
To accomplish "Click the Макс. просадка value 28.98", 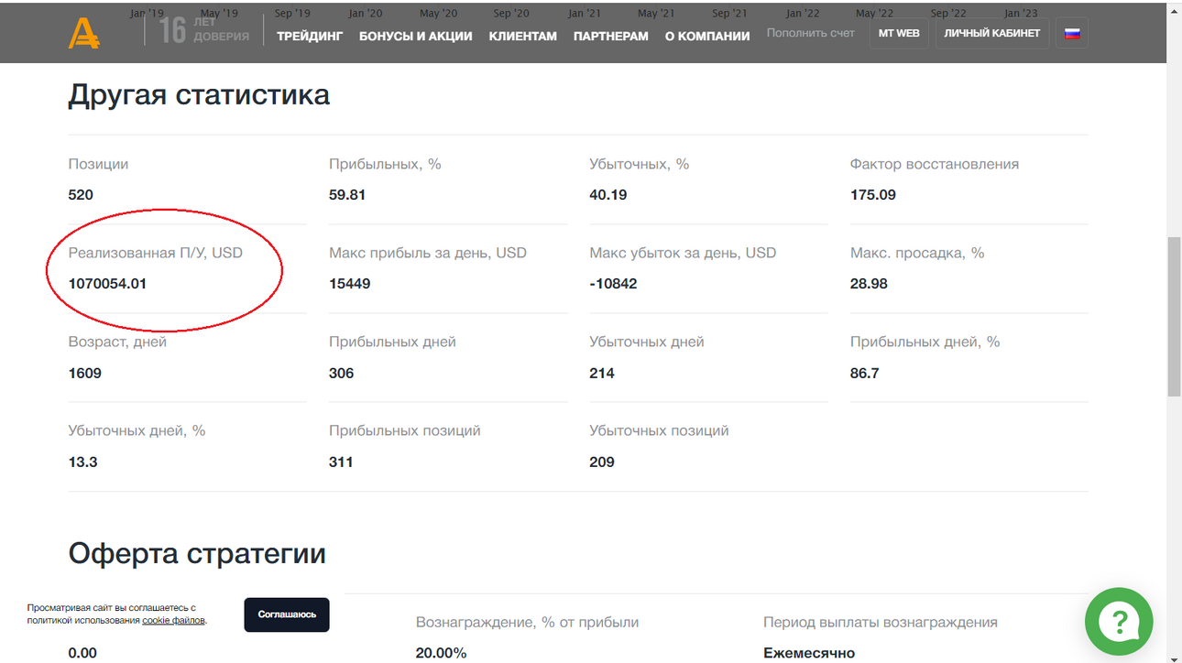I will coord(869,284).
